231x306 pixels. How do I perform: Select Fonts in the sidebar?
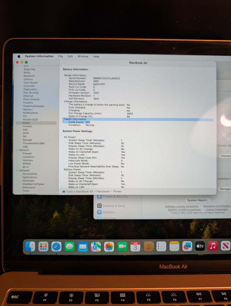coord(26,191)
